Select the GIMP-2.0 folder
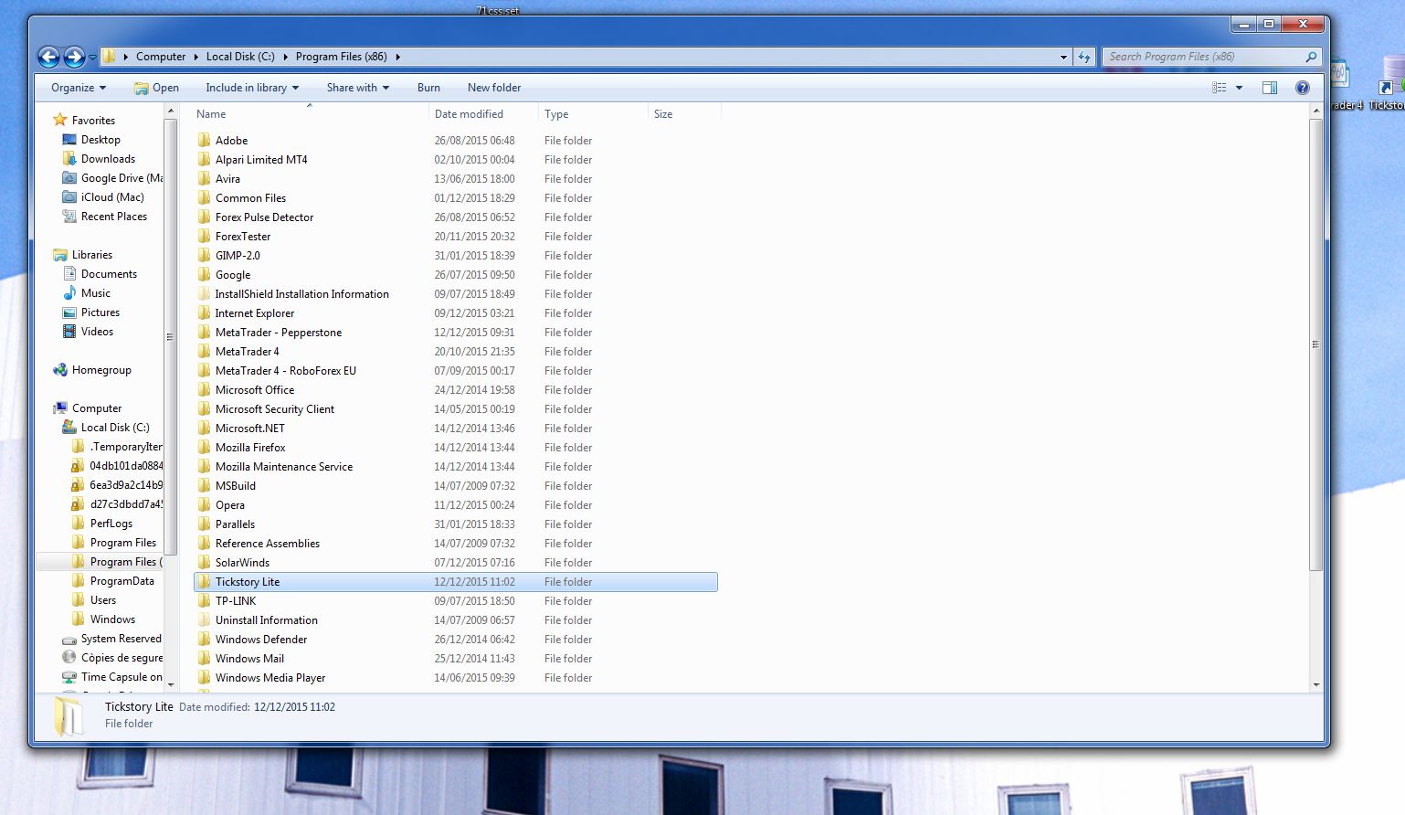 238,256
